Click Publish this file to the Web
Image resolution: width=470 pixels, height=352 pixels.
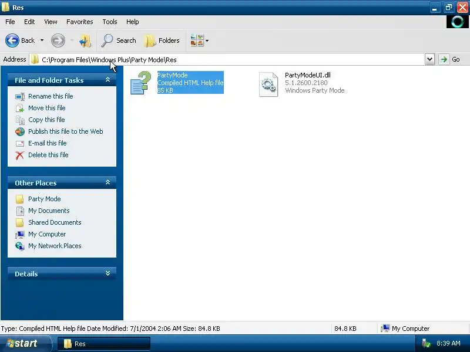point(66,131)
